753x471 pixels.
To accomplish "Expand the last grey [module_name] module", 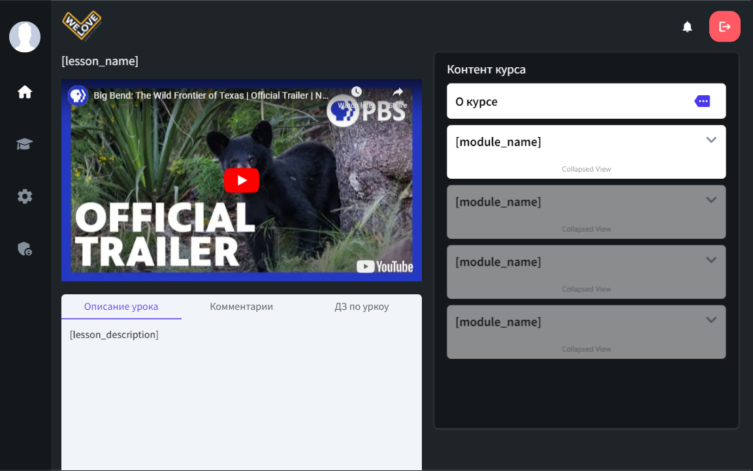I will [586, 332].
